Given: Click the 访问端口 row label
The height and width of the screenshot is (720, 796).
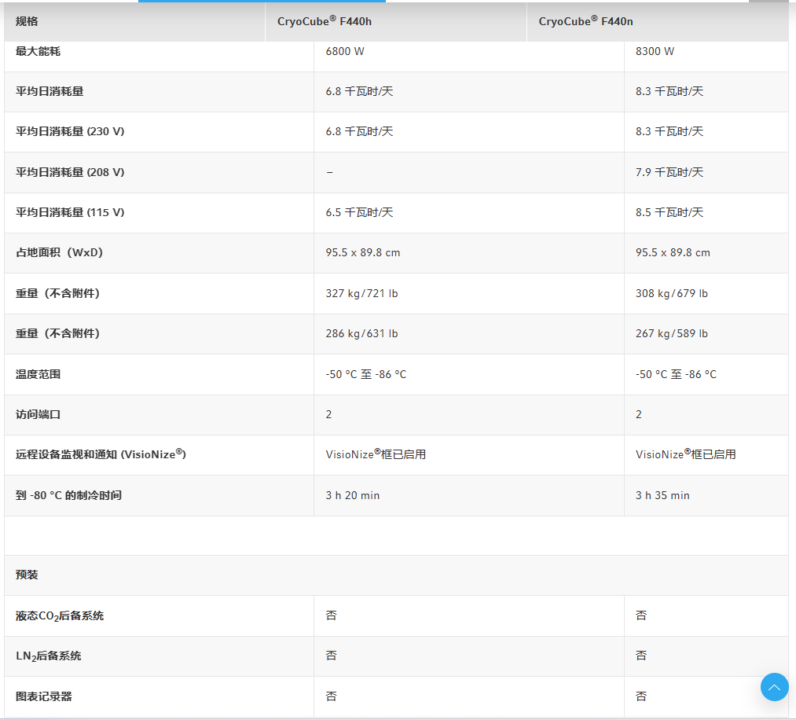Looking at the screenshot, I should (38, 414).
